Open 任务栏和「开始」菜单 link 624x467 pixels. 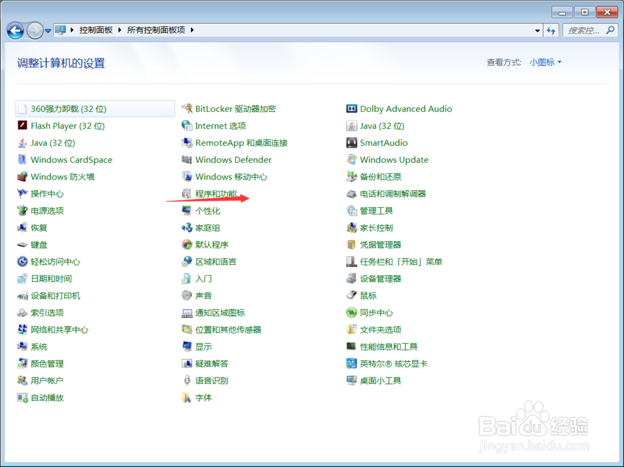(x=401, y=262)
